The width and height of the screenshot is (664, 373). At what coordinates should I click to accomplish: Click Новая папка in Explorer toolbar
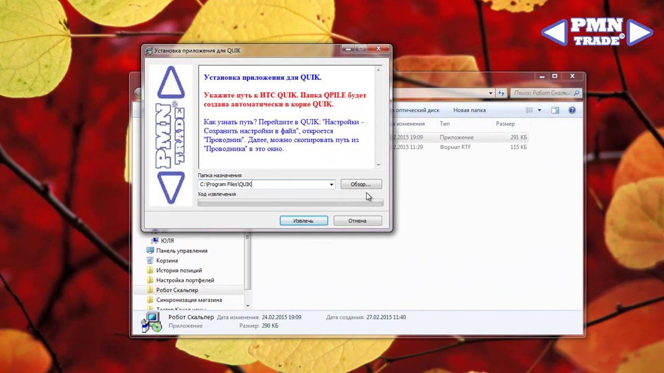pos(469,110)
